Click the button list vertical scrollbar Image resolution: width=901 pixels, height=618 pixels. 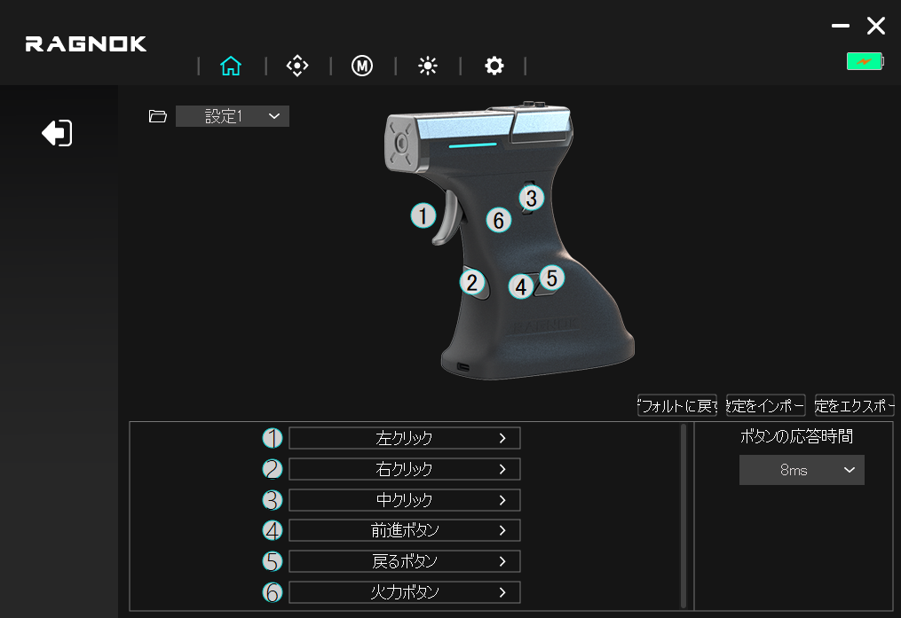tap(684, 514)
